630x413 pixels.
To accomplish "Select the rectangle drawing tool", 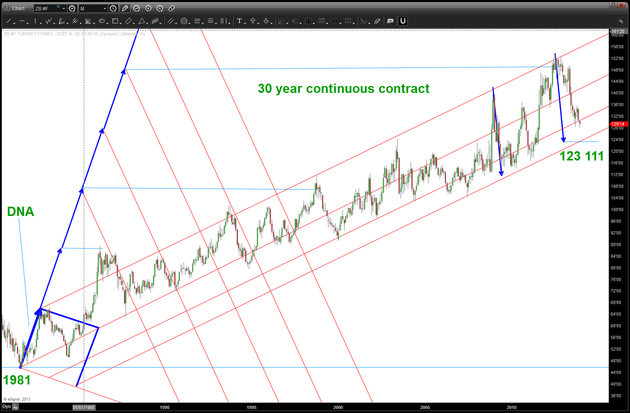I will tap(115, 21).
